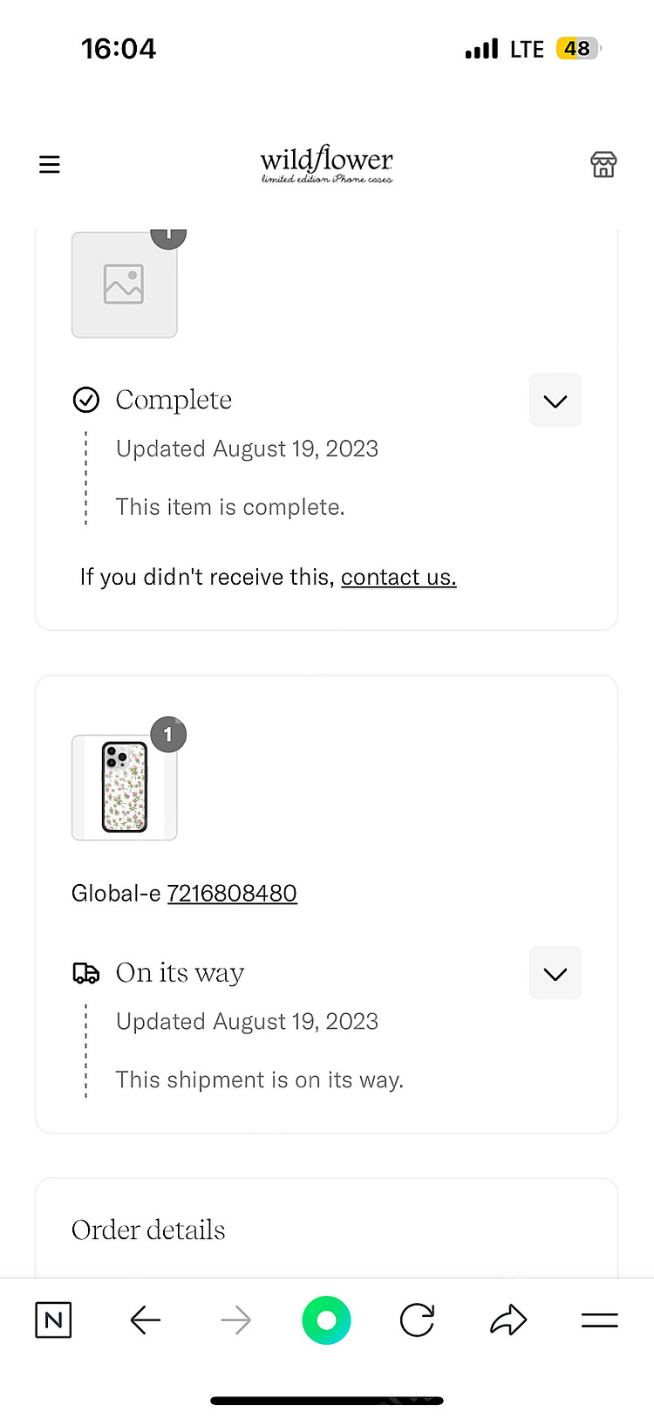Tap the floral phone case thumbnail

[125, 787]
